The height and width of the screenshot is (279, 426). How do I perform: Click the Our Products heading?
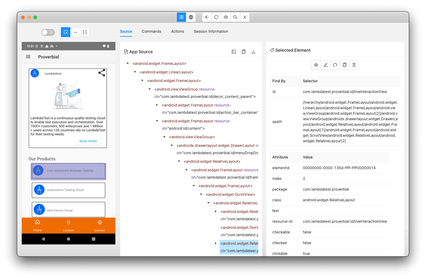[x=42, y=159]
